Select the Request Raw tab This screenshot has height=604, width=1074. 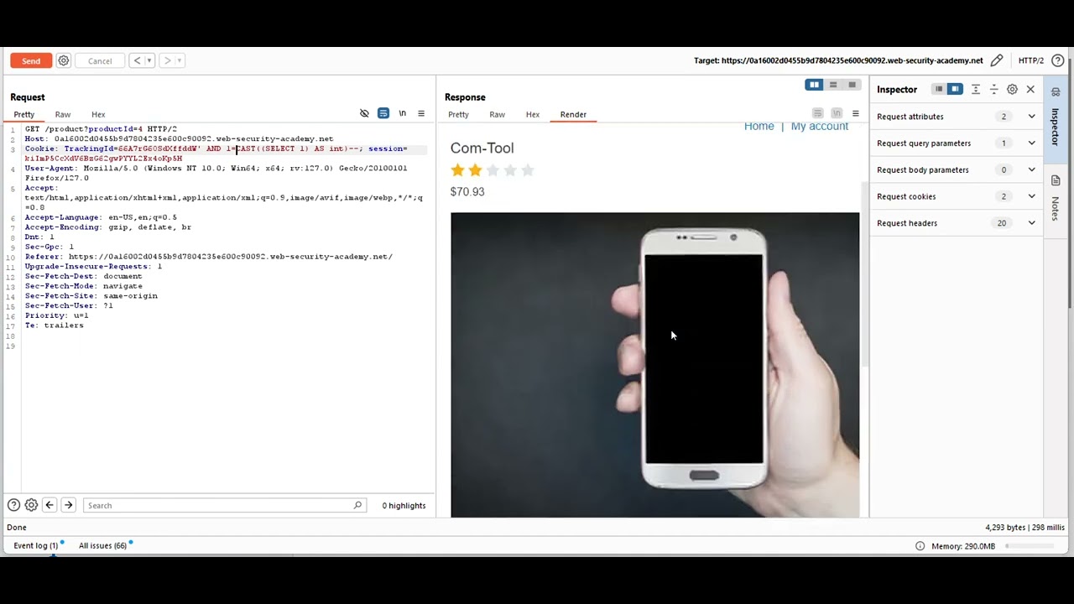(x=63, y=114)
